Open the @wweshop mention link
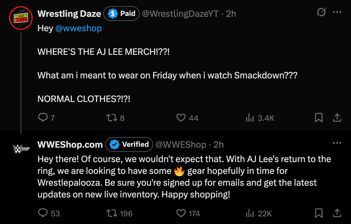Image resolution: width=351 pixels, height=224 pixels. (78, 28)
